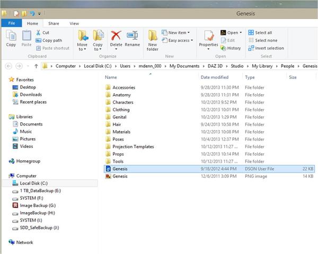Click the Up one level arrow
318x254 pixels.
[x=36, y=66]
